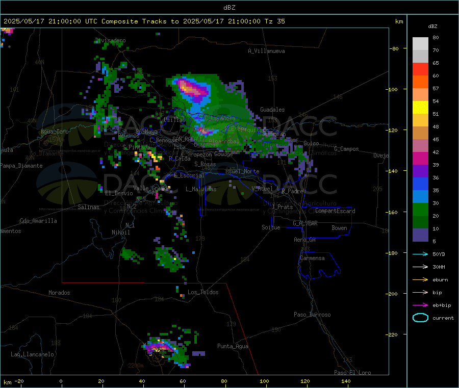459x388 pixels.
Task: Click the Guadales place label
Action: [272, 110]
